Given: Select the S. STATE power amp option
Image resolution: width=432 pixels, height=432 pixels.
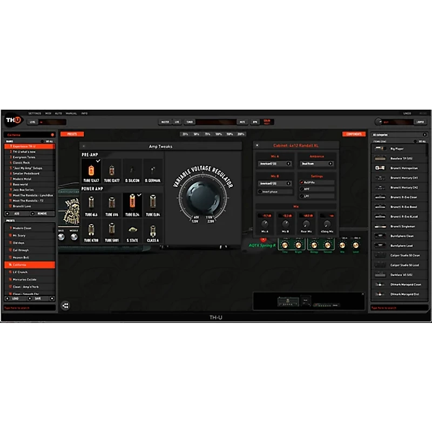Looking at the screenshot, I should (x=132, y=231).
